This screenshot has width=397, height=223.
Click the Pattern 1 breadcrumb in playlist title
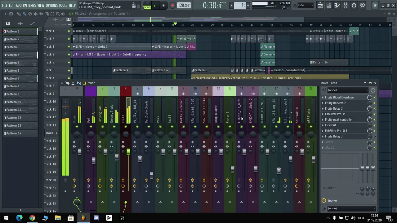121,14
